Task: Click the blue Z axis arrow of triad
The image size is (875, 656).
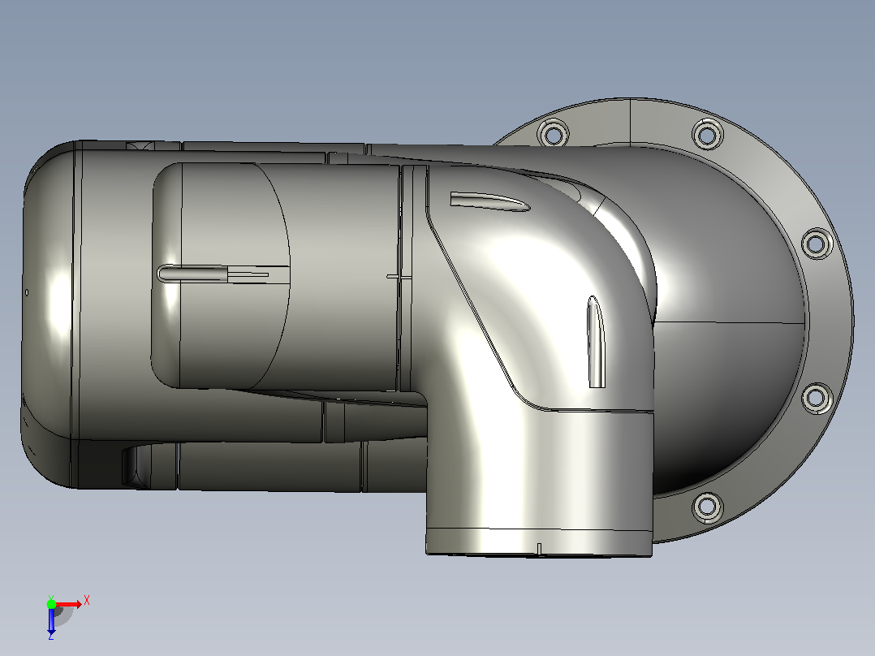Action: (51, 620)
